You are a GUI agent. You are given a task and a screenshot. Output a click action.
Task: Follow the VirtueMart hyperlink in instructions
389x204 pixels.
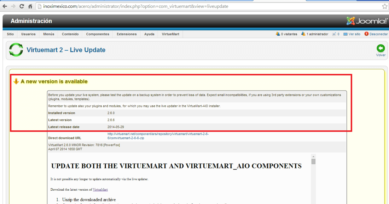[x=100, y=190]
